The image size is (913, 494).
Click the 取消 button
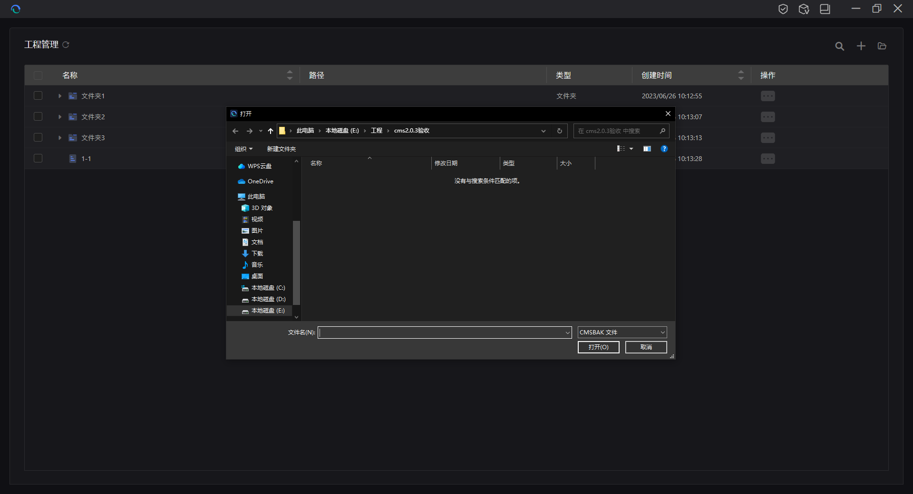pyautogui.click(x=646, y=347)
